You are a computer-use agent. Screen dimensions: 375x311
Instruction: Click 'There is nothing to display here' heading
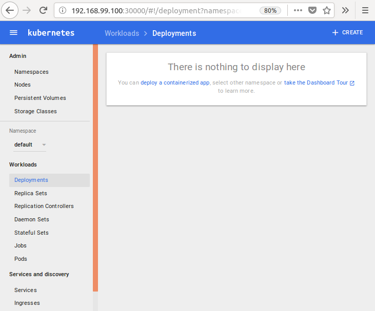point(236,67)
